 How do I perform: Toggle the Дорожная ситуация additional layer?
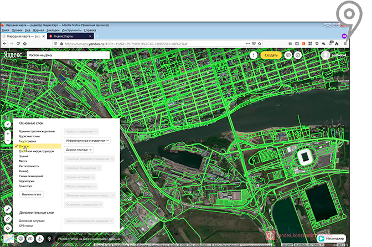point(32,220)
